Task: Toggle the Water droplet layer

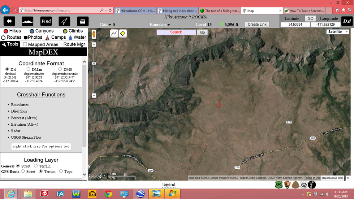Action: [70, 38]
